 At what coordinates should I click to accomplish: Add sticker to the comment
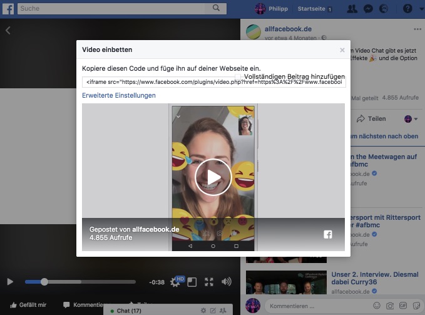416,306
